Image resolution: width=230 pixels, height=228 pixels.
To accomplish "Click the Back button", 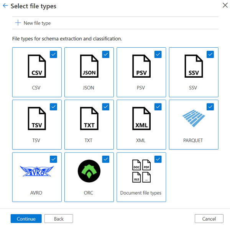I will click(x=59, y=219).
